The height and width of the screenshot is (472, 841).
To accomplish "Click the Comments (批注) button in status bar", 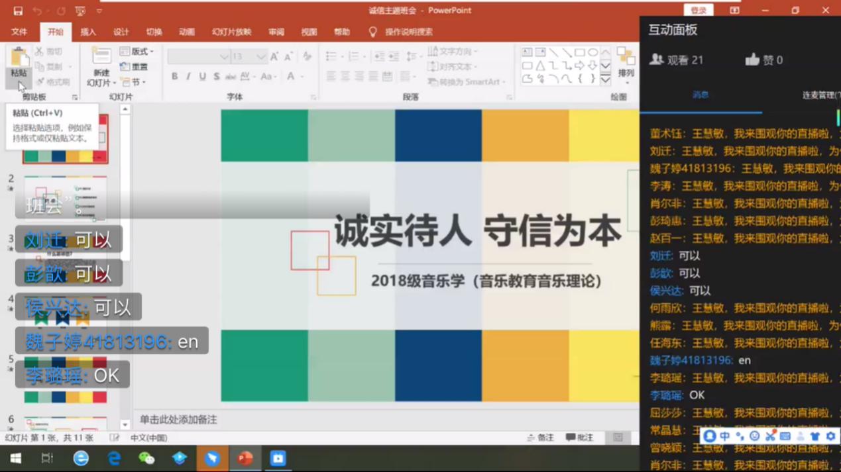I will click(579, 438).
